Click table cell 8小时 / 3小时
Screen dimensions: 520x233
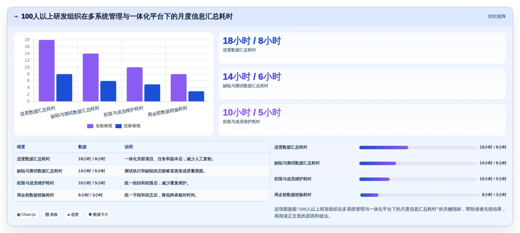coord(90,195)
